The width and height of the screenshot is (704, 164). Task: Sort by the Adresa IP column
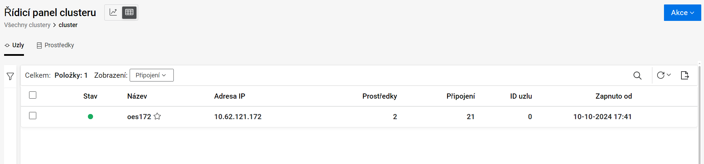[x=230, y=96]
